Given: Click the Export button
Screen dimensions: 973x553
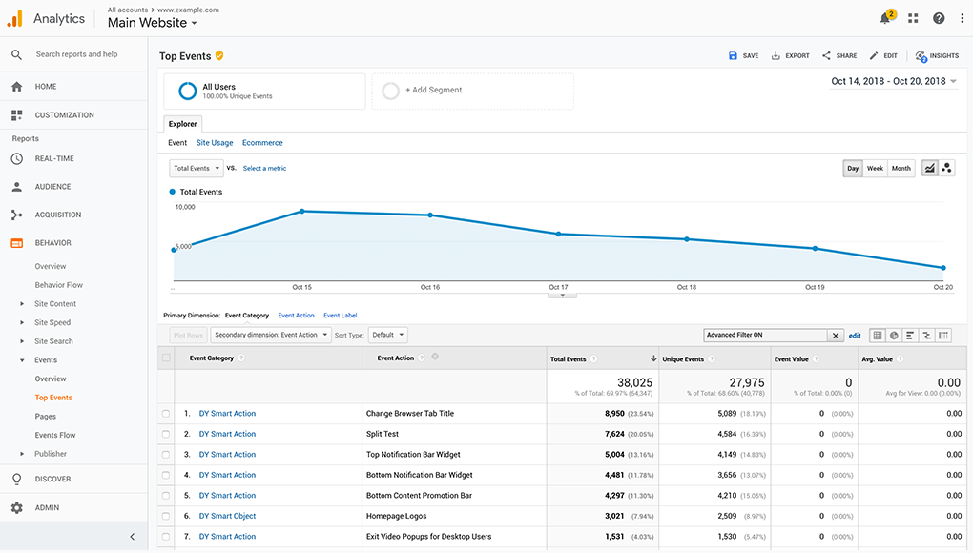Looking at the screenshot, I should (x=791, y=56).
